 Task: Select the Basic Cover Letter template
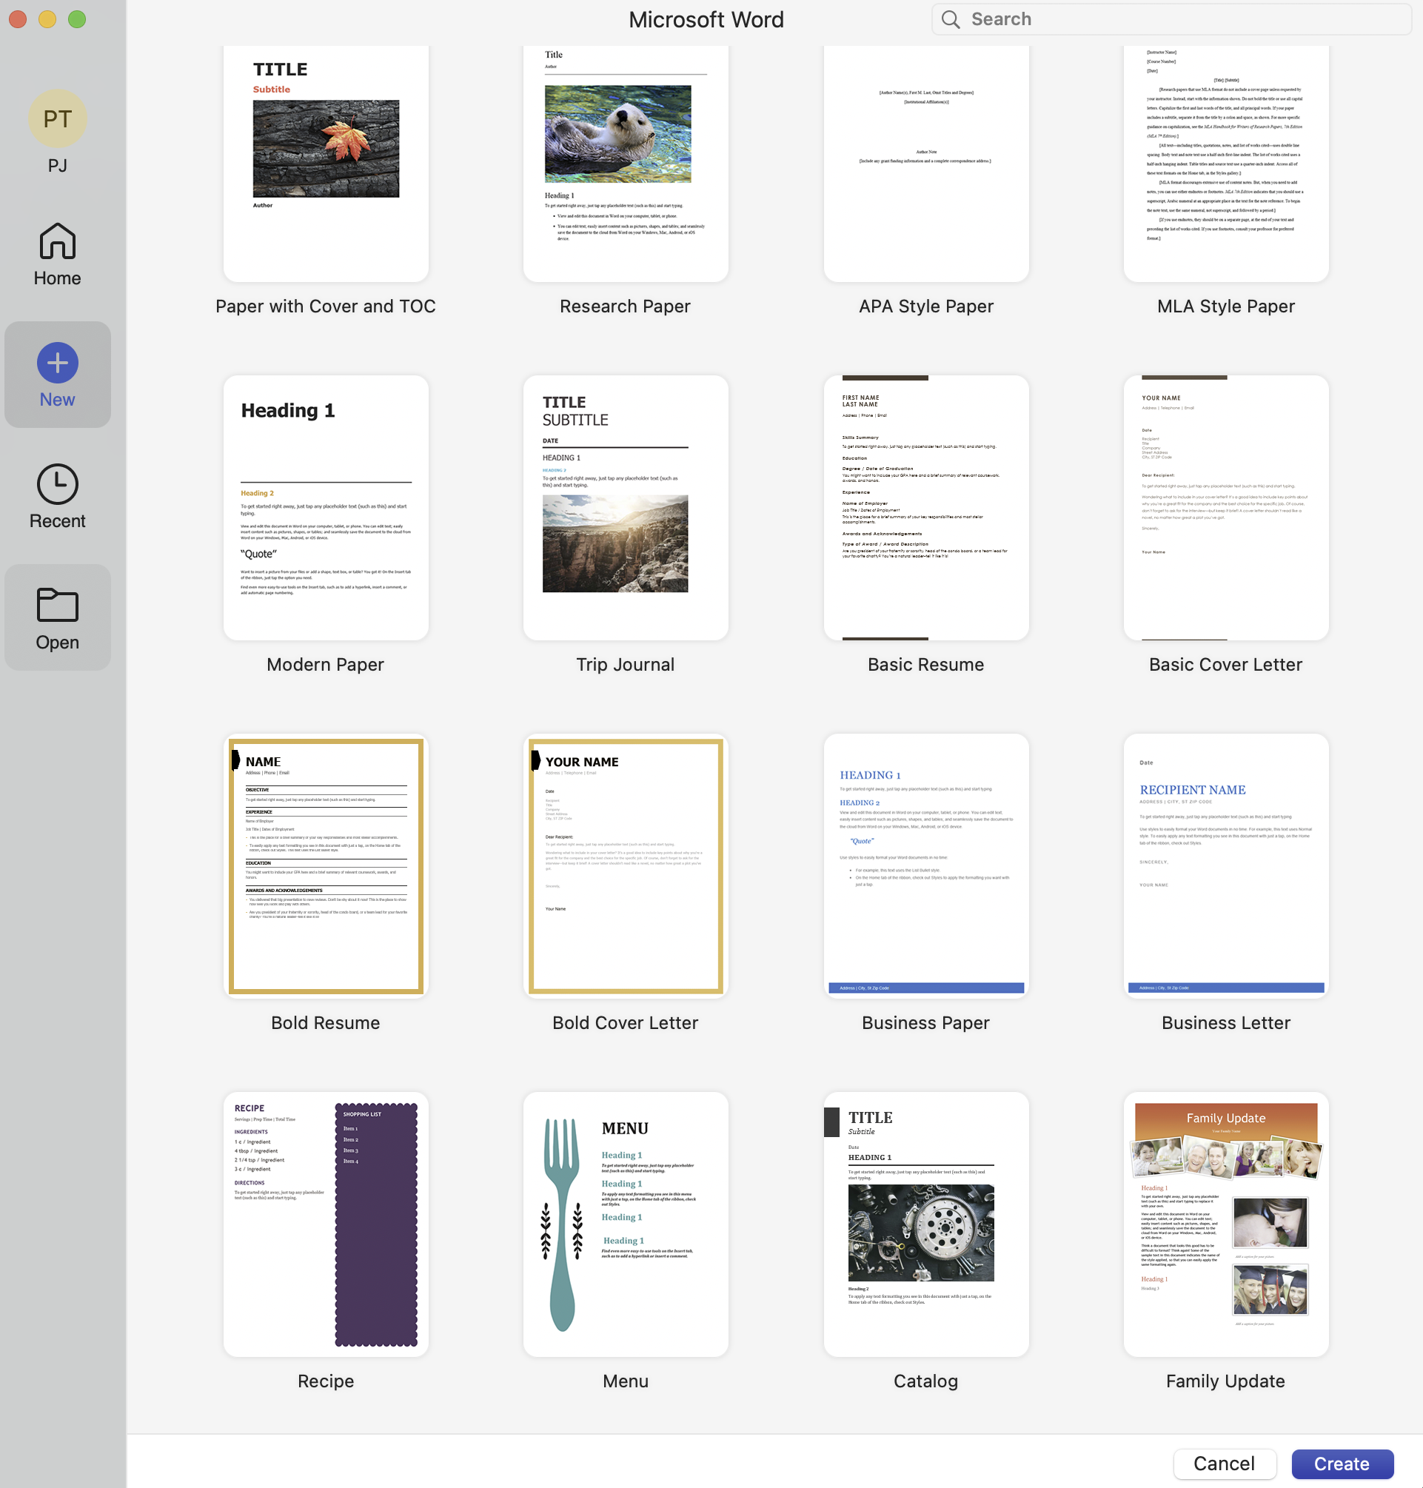click(1225, 507)
